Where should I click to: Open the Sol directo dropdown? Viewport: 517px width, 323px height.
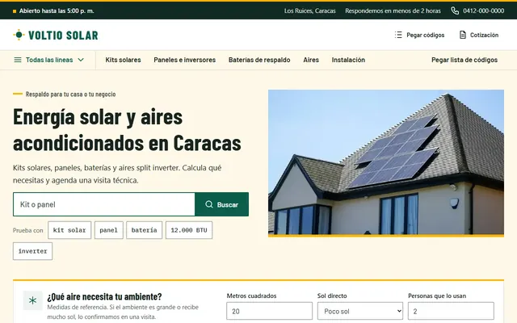[360, 311]
